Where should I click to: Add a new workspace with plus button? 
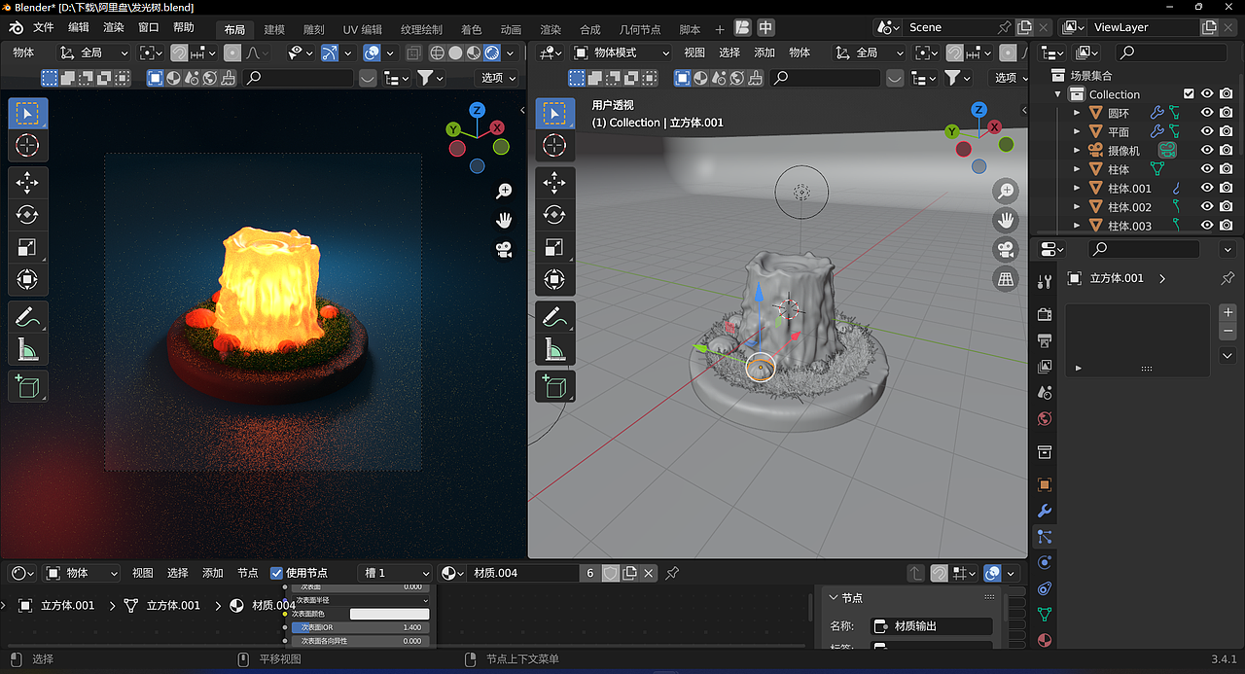[x=720, y=29]
